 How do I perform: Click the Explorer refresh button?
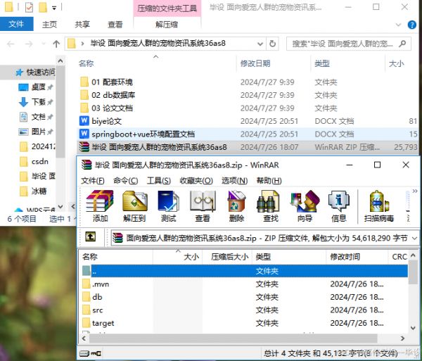click(272, 44)
